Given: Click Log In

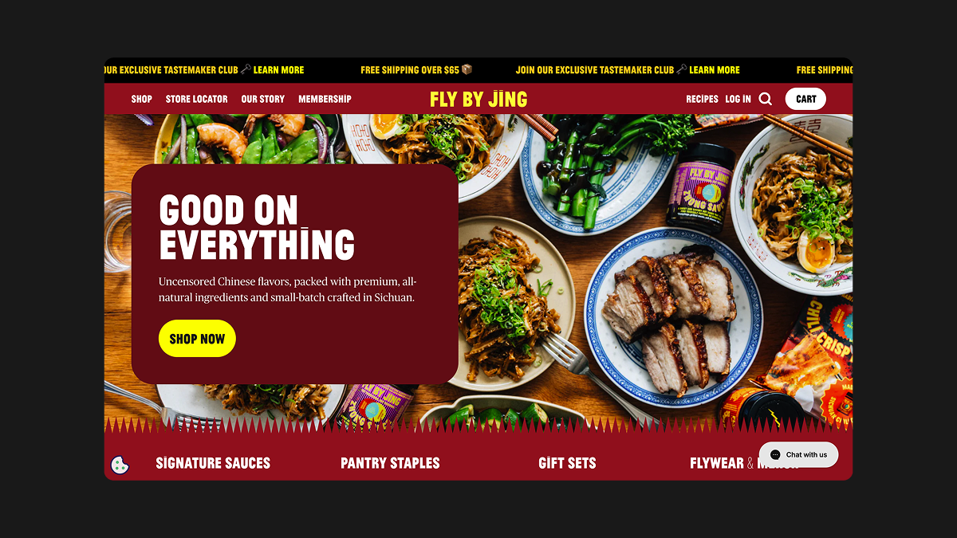Looking at the screenshot, I should click(x=738, y=99).
